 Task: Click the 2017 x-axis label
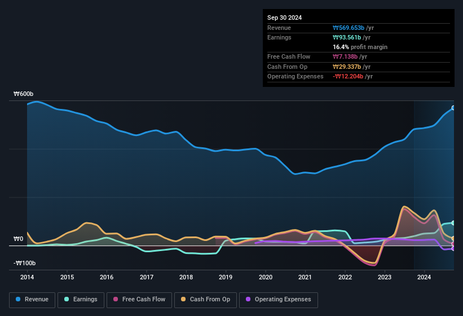click(147, 277)
